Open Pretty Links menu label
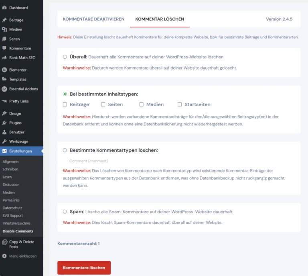This screenshot has height=276, width=308. click(19, 101)
